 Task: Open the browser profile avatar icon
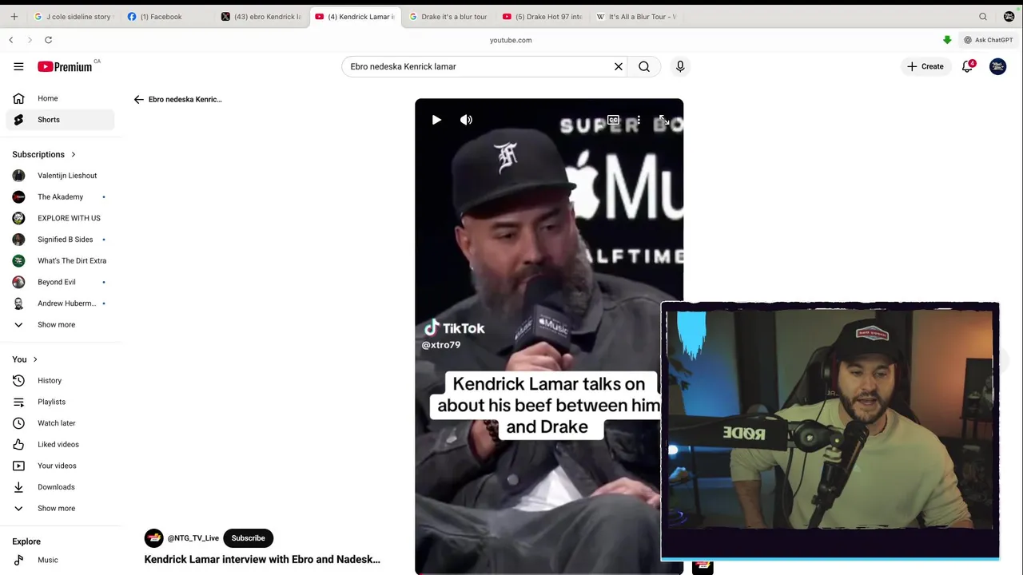click(1009, 16)
